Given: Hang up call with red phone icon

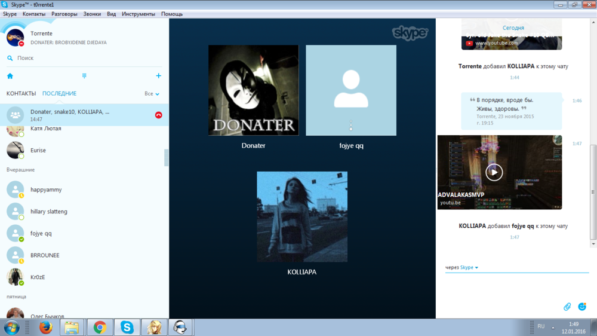Looking at the screenshot, I should 158,115.
